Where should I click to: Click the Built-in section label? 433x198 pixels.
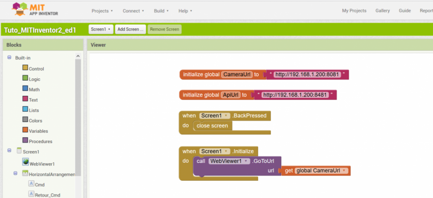23,58
